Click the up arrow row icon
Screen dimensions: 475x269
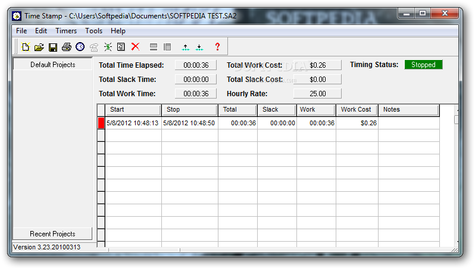point(185,47)
